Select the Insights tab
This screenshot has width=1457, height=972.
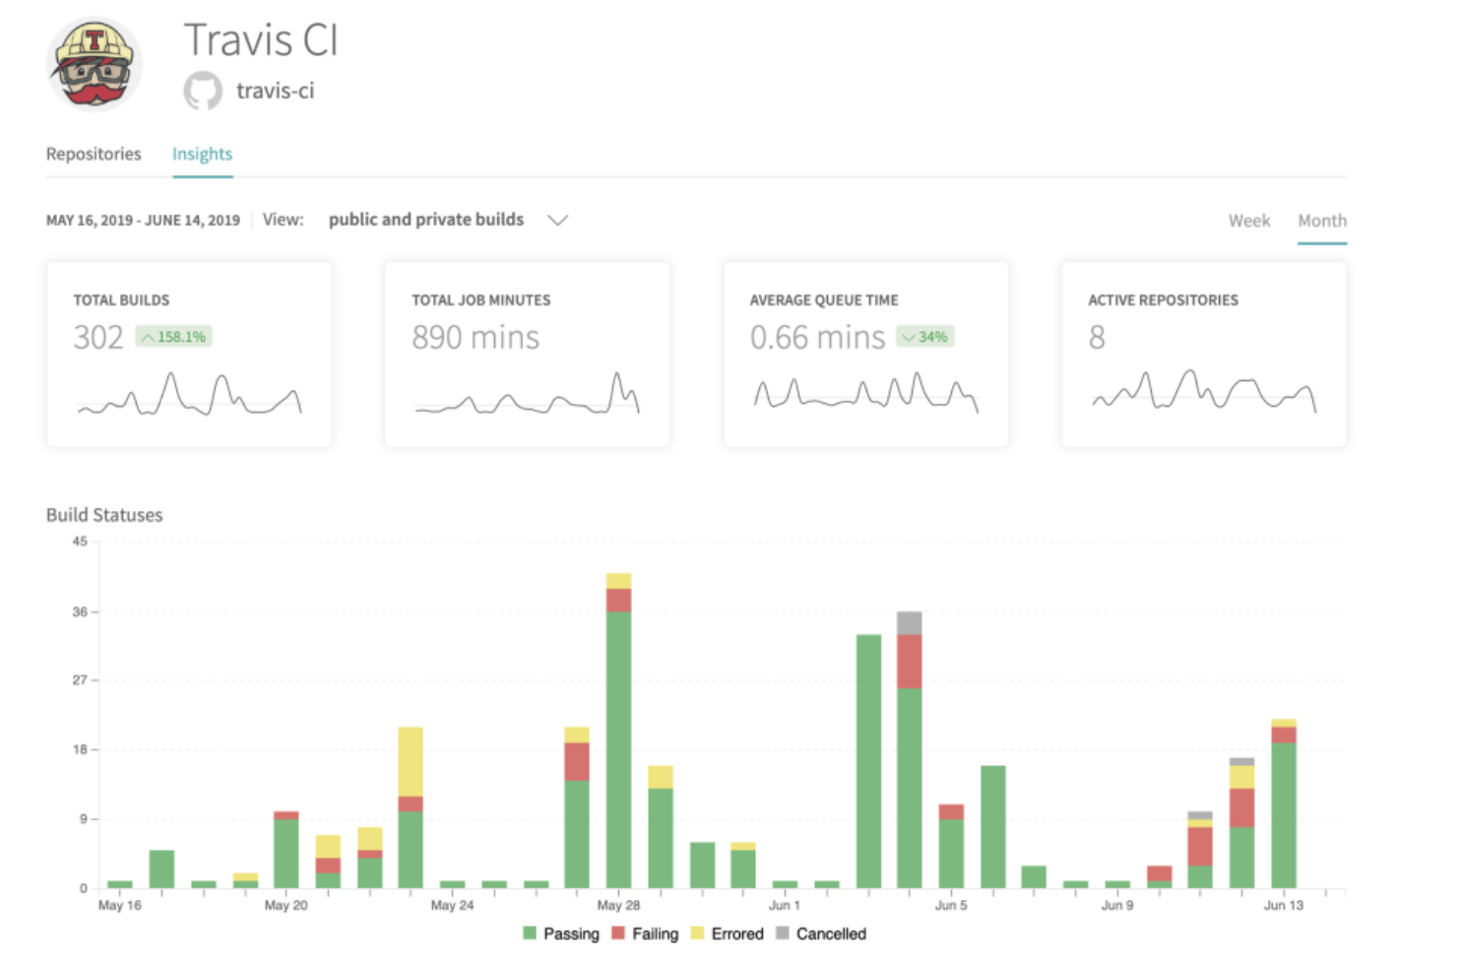(x=202, y=154)
